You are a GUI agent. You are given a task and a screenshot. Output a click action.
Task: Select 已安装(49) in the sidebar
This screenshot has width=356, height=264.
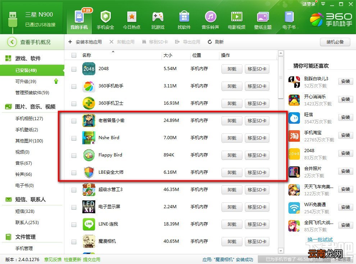(32, 70)
